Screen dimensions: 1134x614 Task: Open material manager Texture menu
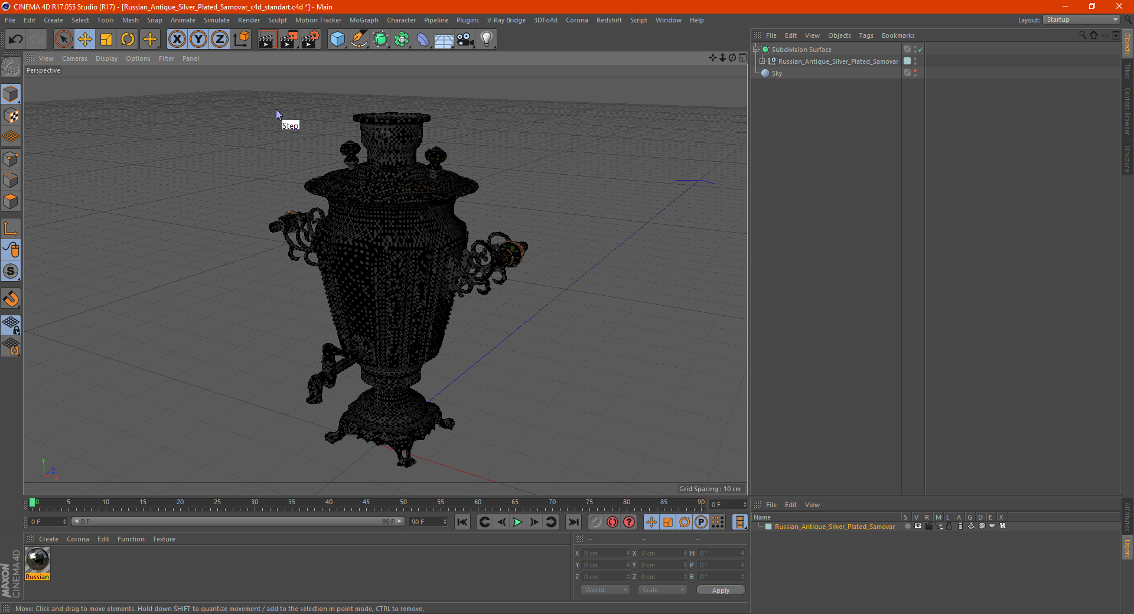[164, 539]
